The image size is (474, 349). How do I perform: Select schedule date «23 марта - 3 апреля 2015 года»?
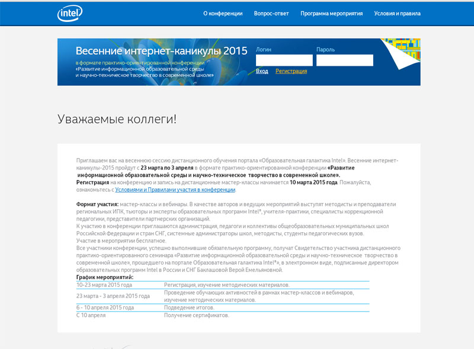tap(113, 296)
